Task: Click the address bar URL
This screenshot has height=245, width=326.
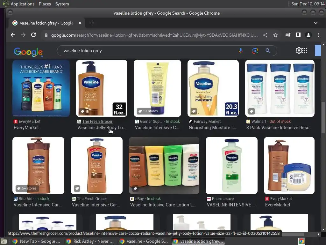Action: click(154, 35)
